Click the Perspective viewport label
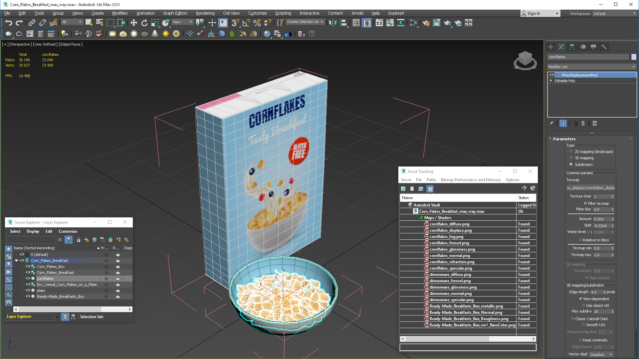639x359 pixels. (21, 44)
